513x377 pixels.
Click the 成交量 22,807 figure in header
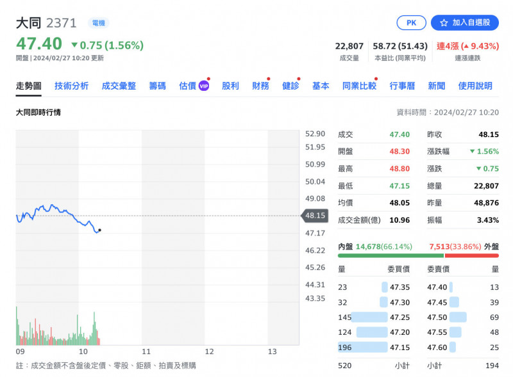349,46
